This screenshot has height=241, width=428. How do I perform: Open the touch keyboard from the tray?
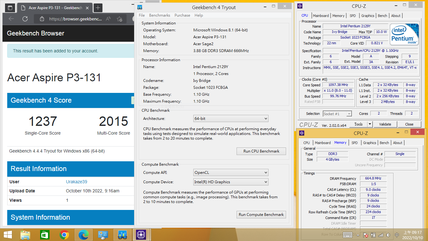pyautogui.click(x=348, y=235)
